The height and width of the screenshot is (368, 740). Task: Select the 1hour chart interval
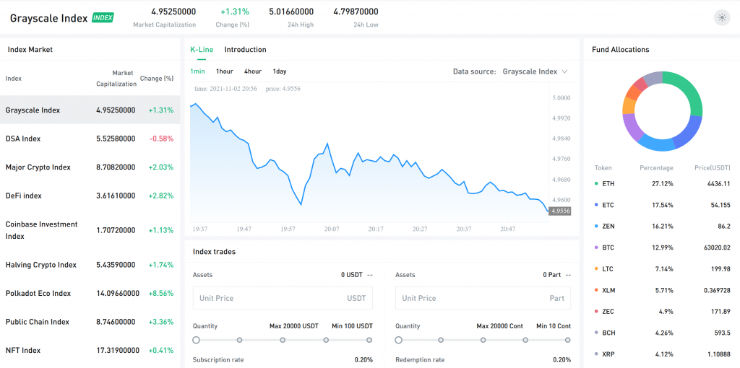[x=225, y=71]
